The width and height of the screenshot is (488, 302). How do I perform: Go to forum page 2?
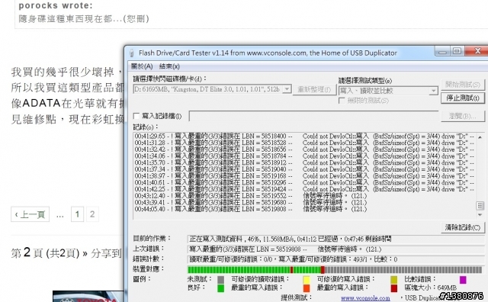(x=92, y=214)
